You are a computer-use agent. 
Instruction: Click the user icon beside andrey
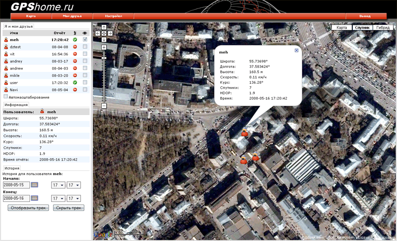6,61
